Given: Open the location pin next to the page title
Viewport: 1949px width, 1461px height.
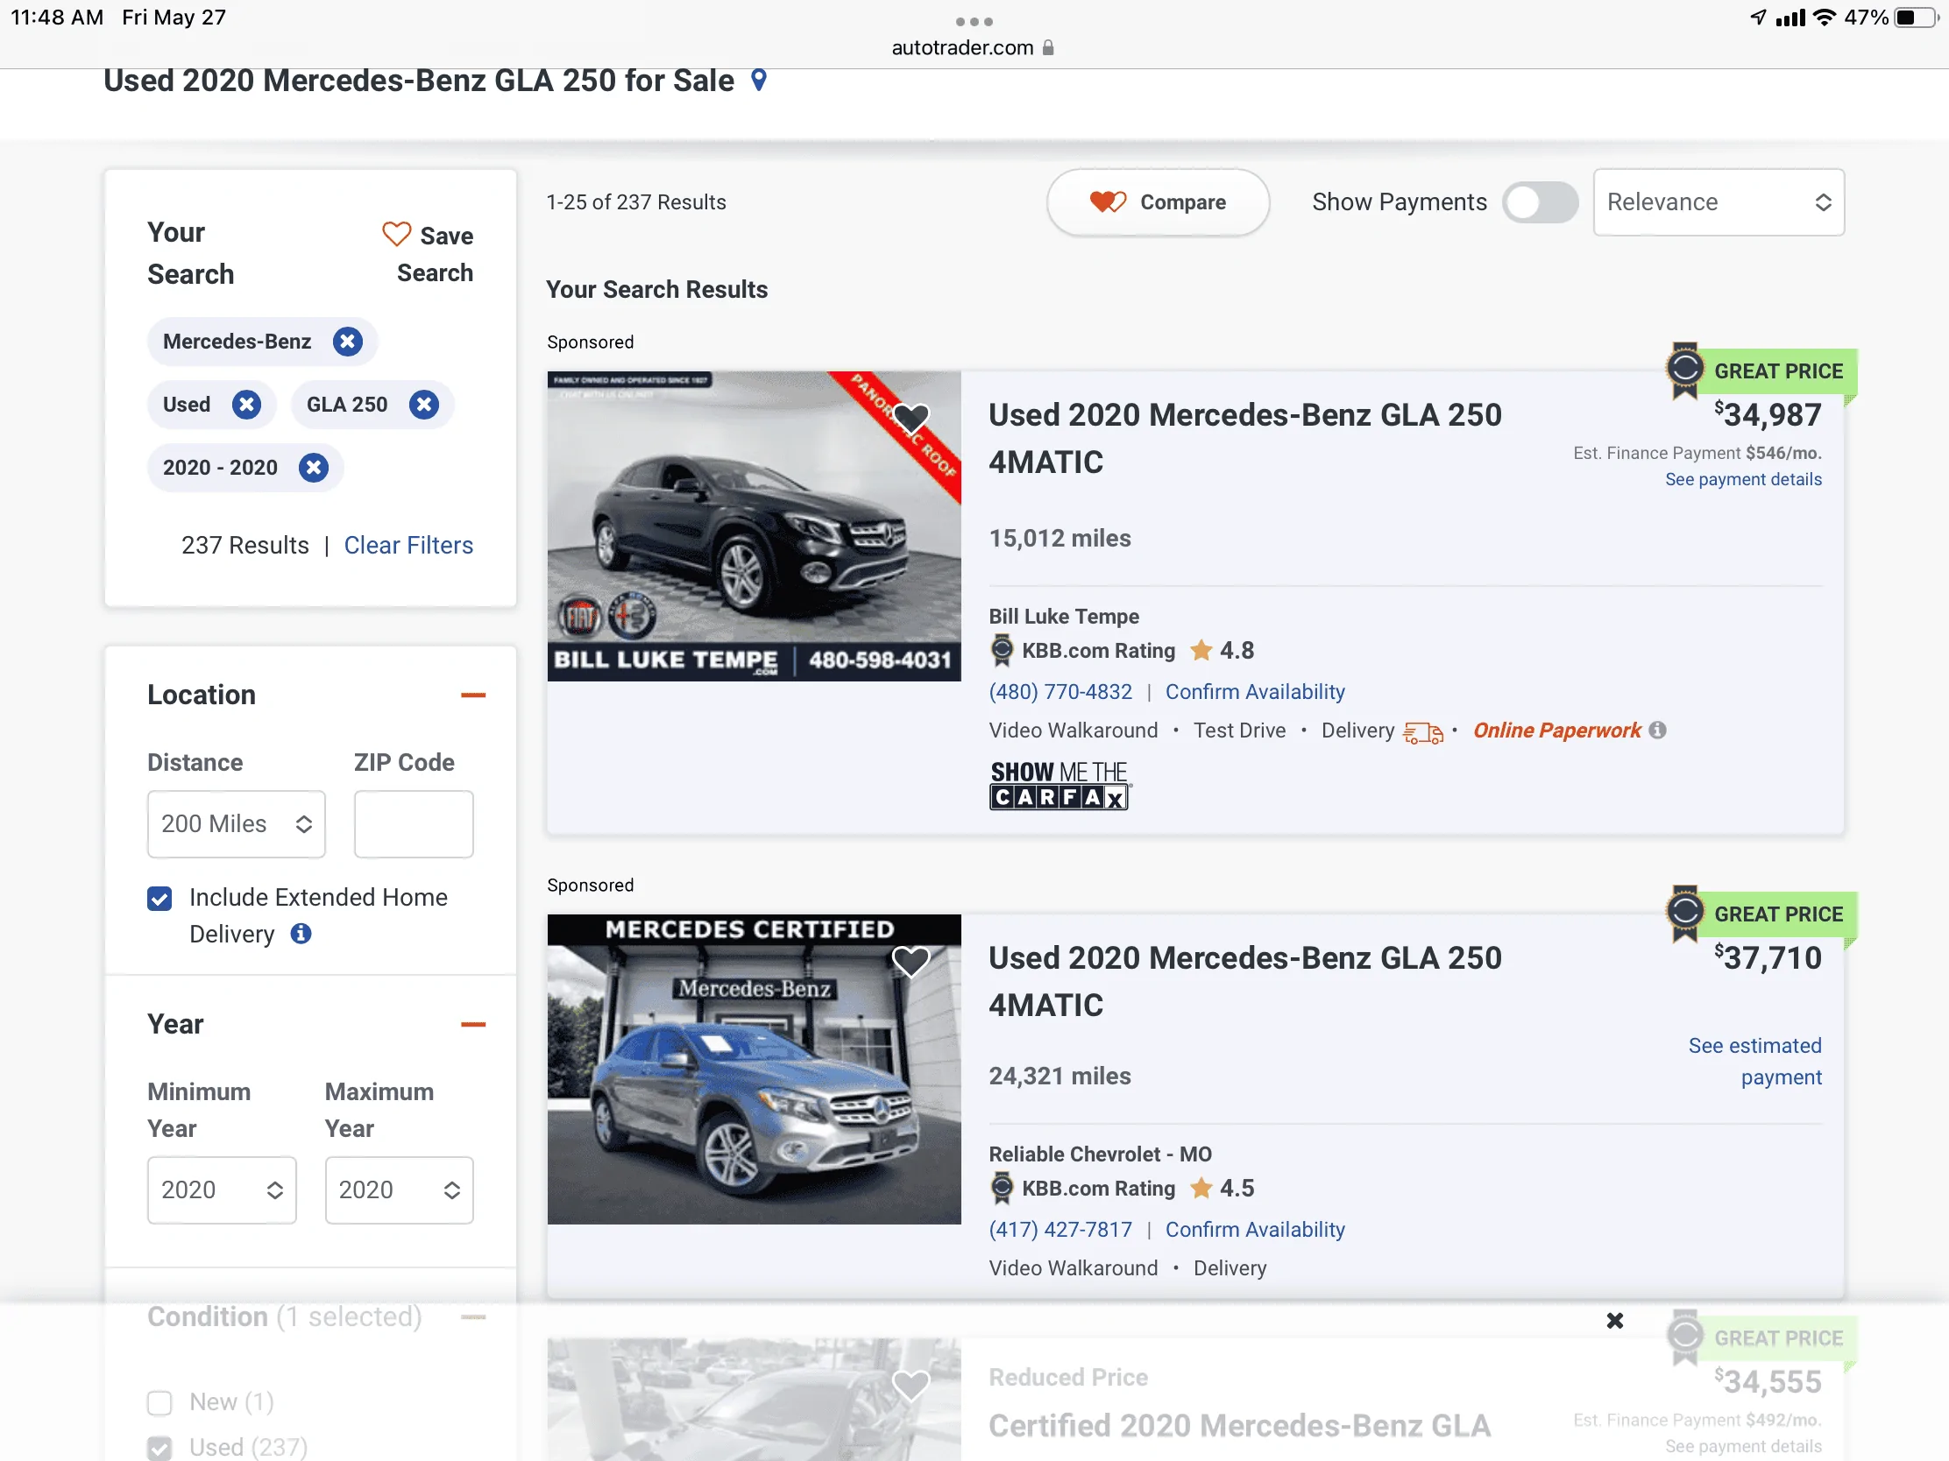Looking at the screenshot, I should coord(760,80).
